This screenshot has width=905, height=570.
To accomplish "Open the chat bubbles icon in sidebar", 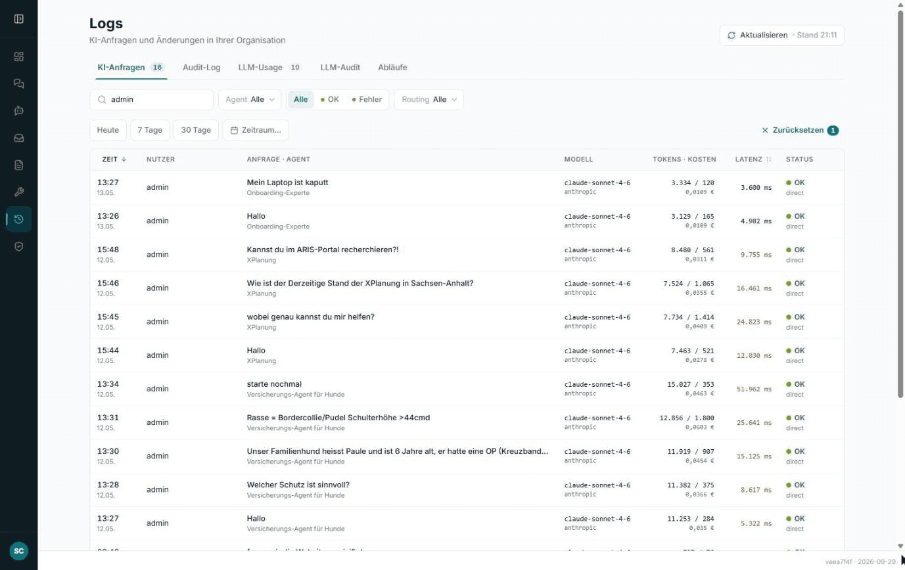I will (x=18, y=83).
